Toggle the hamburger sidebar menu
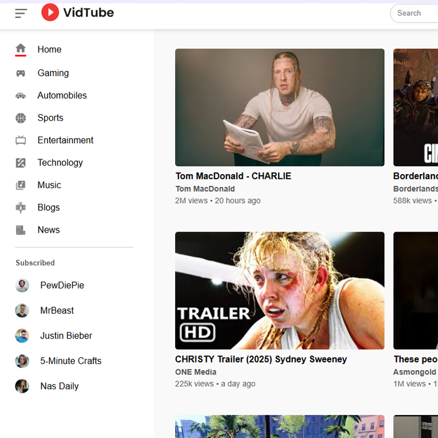This screenshot has width=438, height=438. [21, 13]
